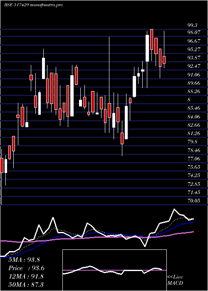The image size is (208, 291).
Task: Click the 50MA : 87.3 readout
Action: coord(26,284)
